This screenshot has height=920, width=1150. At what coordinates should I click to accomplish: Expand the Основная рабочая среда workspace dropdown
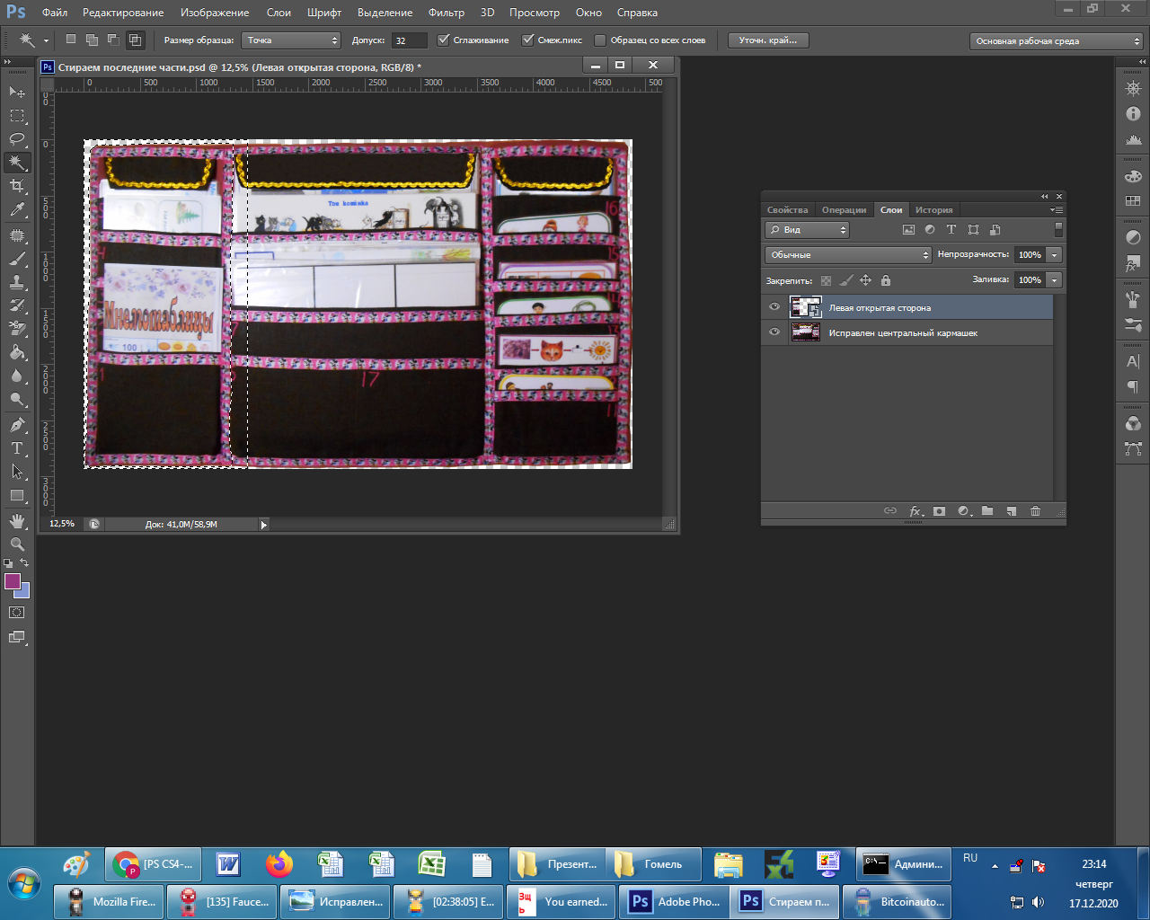coord(1057,41)
